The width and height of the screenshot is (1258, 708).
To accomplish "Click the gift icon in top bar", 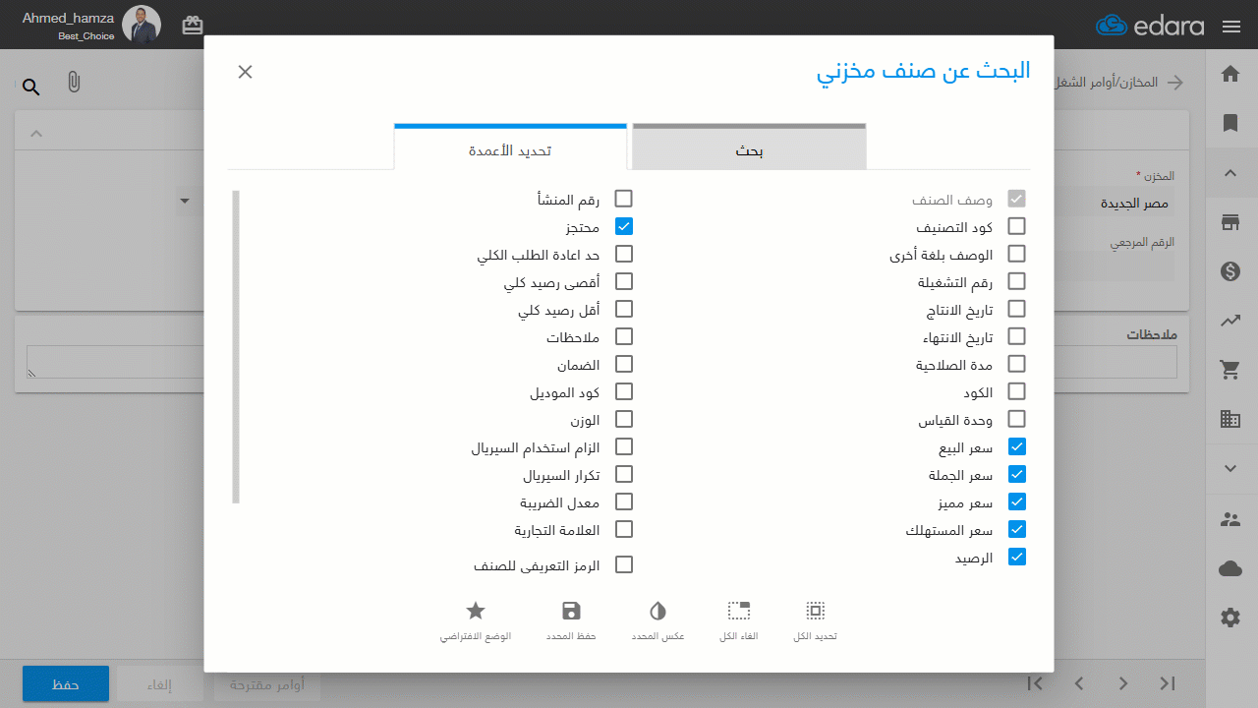I will [193, 26].
